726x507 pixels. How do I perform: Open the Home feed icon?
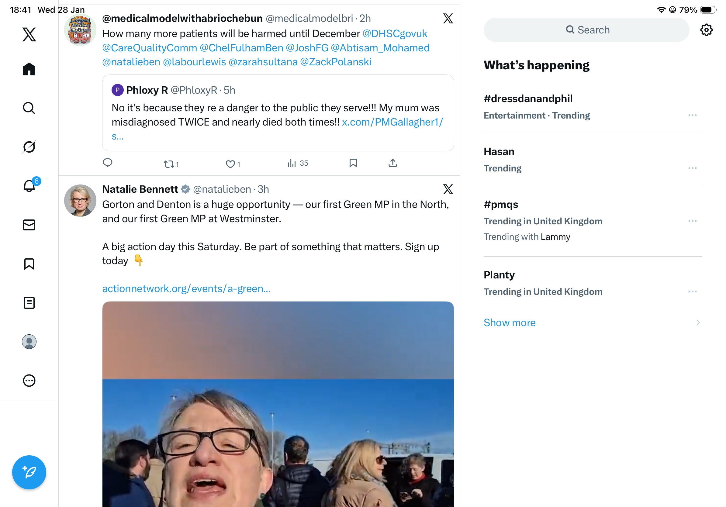[x=29, y=69]
